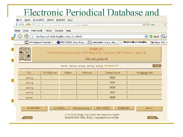Click the Állományadatok heading text
The height and width of the screenshot is (137, 183).
click(96, 59)
